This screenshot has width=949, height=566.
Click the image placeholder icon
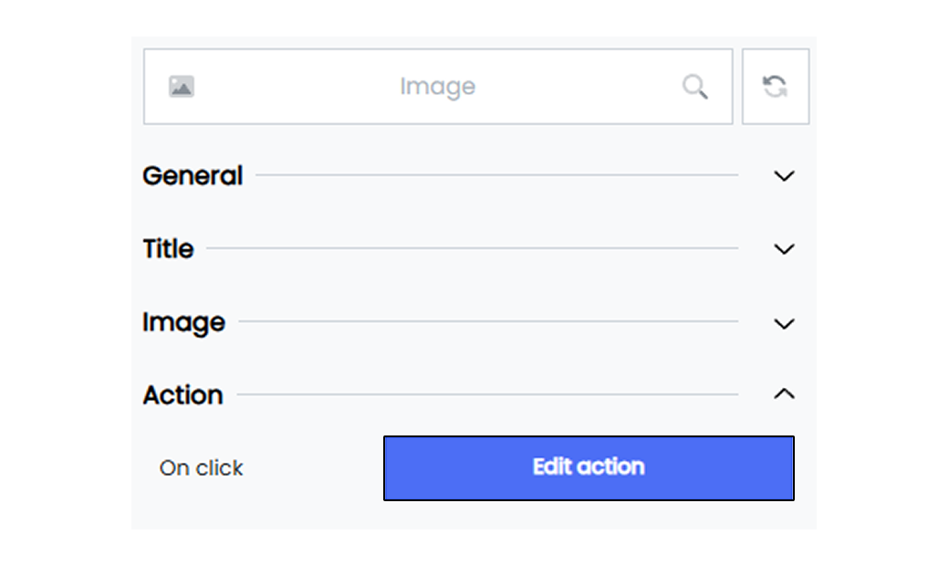(181, 87)
